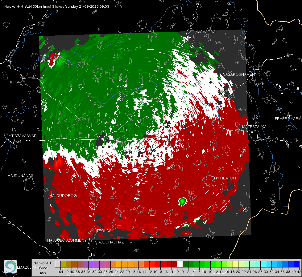The image size is (302, 277).
Task: Click the Wind label in legend
Action: [x=43, y=268]
